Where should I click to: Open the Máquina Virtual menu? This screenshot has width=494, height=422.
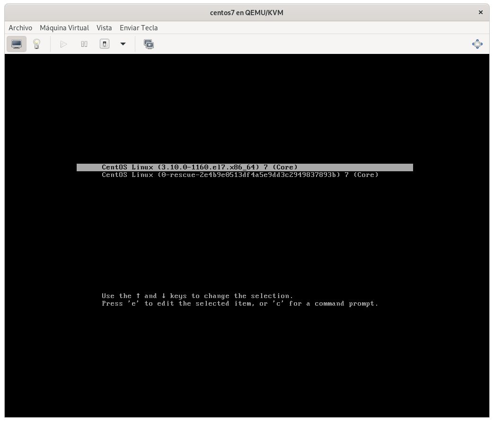[x=64, y=28]
